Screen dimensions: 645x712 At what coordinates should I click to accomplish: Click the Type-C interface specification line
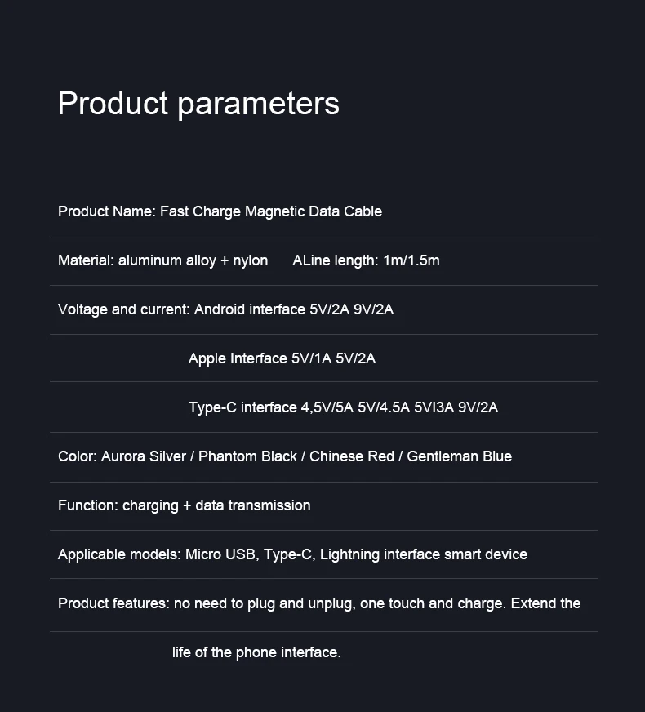pos(343,407)
